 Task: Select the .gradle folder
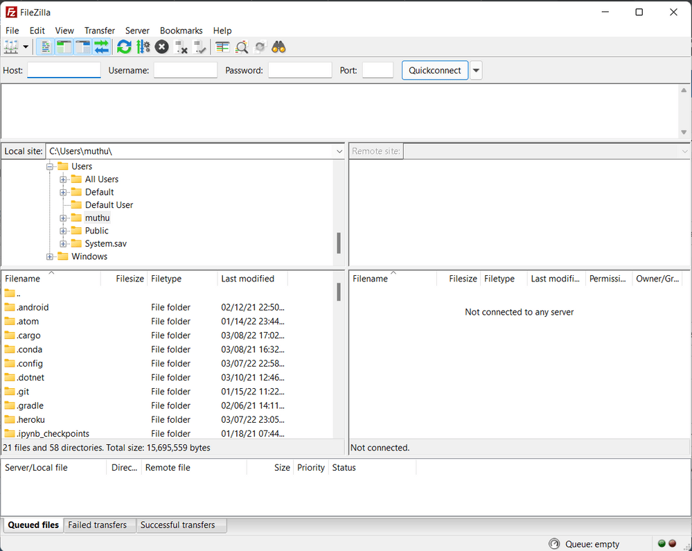click(x=24, y=405)
